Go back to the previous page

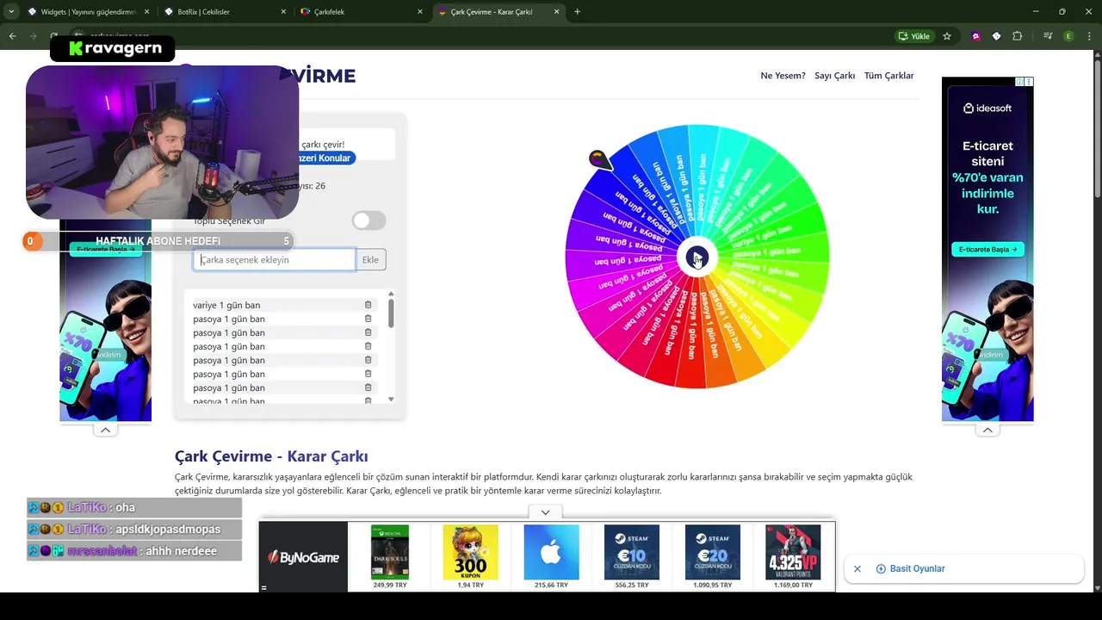pos(12,36)
